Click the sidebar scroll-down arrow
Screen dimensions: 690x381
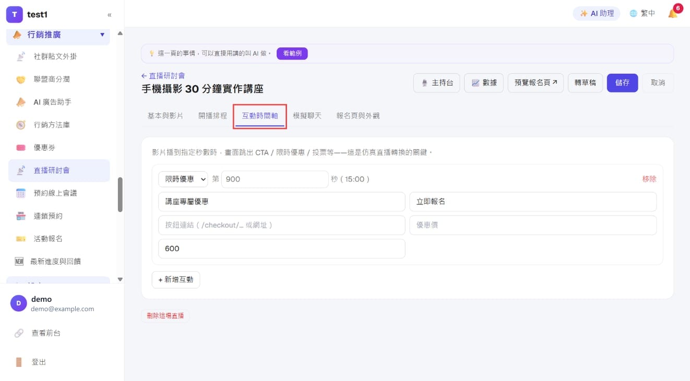120,279
